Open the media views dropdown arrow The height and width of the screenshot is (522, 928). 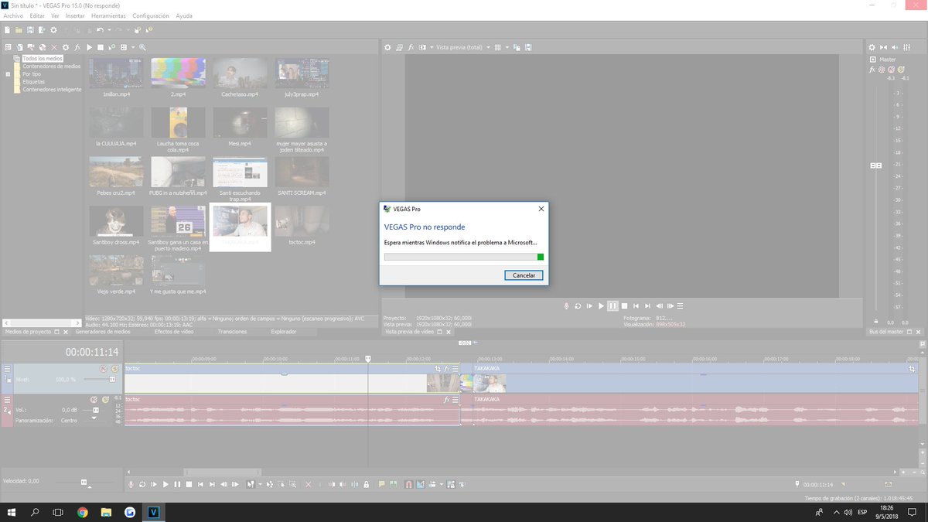[133, 47]
